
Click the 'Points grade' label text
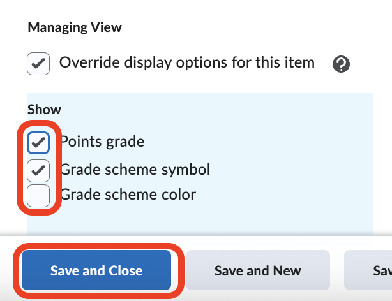tap(103, 142)
